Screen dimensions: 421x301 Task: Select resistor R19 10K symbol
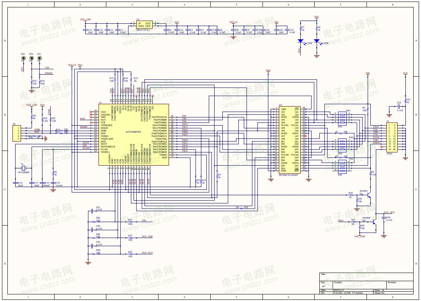coord(32,82)
